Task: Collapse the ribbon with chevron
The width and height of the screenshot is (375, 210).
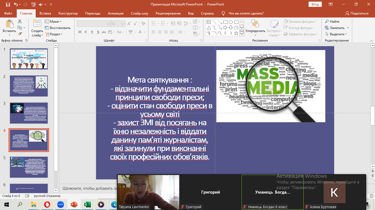Action: coord(371,40)
